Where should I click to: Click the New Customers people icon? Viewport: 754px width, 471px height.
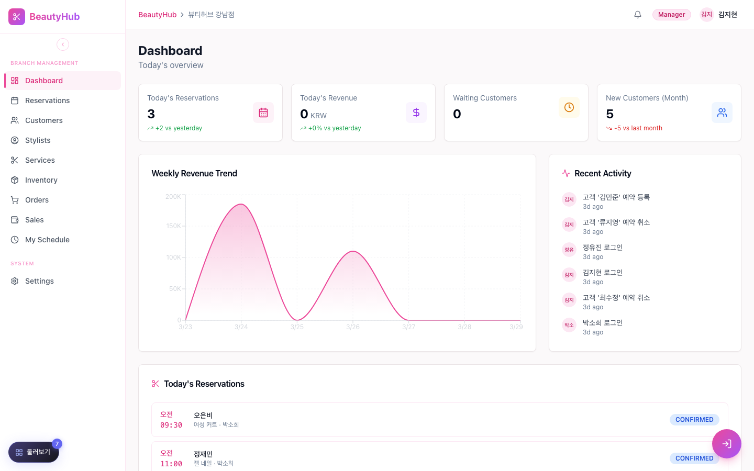(x=722, y=113)
